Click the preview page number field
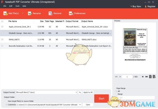 (x=127, y=77)
